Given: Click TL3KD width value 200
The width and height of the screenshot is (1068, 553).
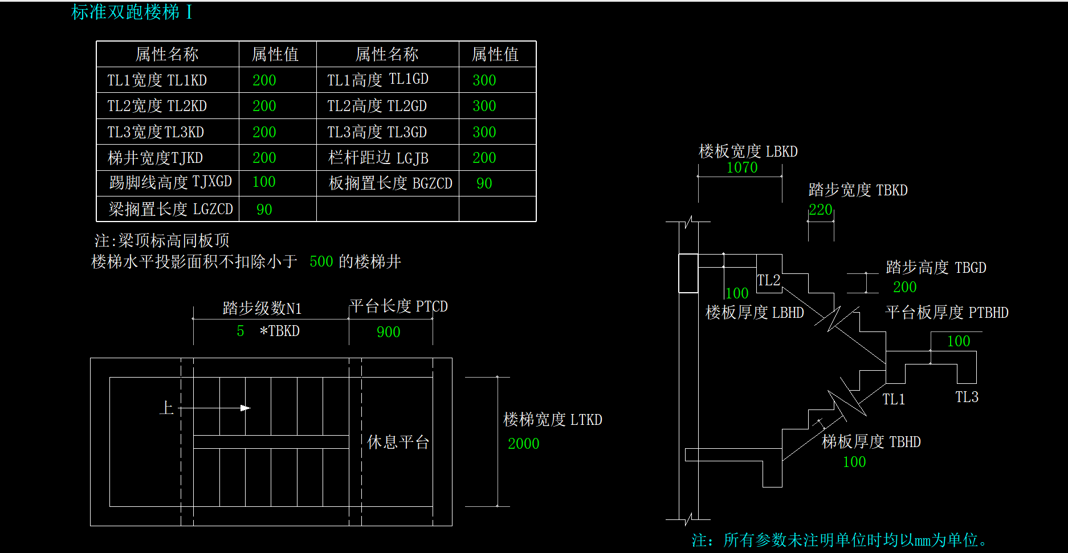Looking at the screenshot, I should click(x=264, y=132).
